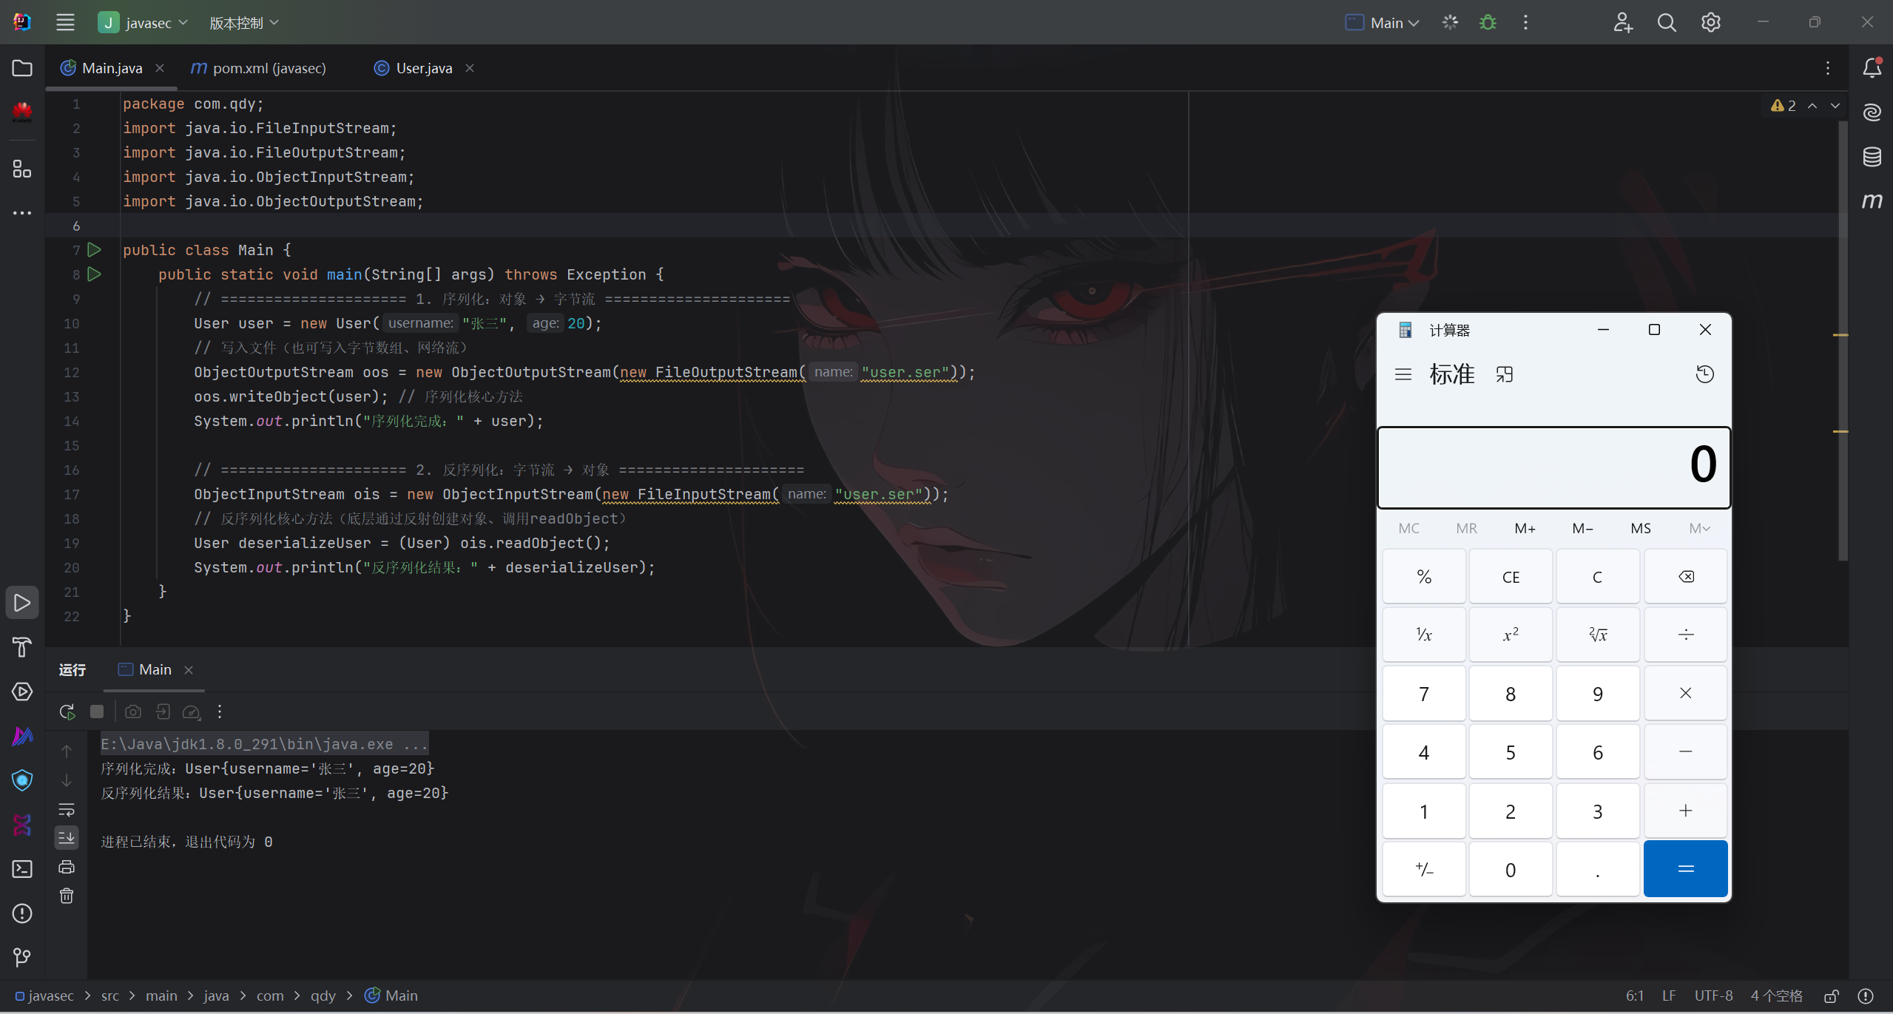Open the Database tool window icon
The height and width of the screenshot is (1014, 1893).
point(1872,157)
